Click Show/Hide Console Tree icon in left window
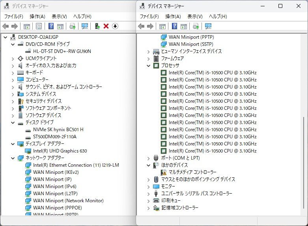This screenshot has height=226, width=308. coord(27,26)
